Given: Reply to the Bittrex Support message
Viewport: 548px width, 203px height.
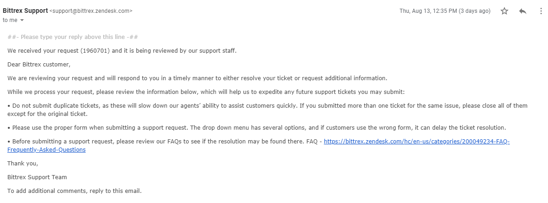Looking at the screenshot, I should click(523, 11).
